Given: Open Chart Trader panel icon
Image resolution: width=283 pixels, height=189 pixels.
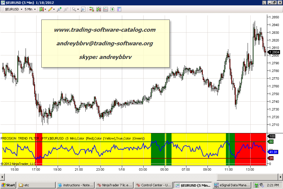Looking at the screenshot, I should click(92, 9).
